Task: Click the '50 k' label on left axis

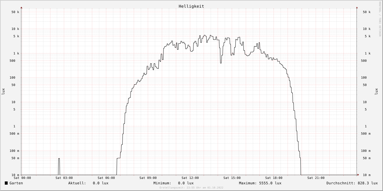Action: click(x=15, y=12)
